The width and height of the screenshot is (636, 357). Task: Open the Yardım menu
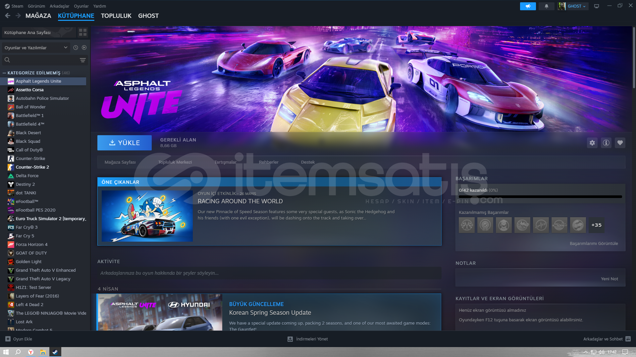tap(100, 6)
